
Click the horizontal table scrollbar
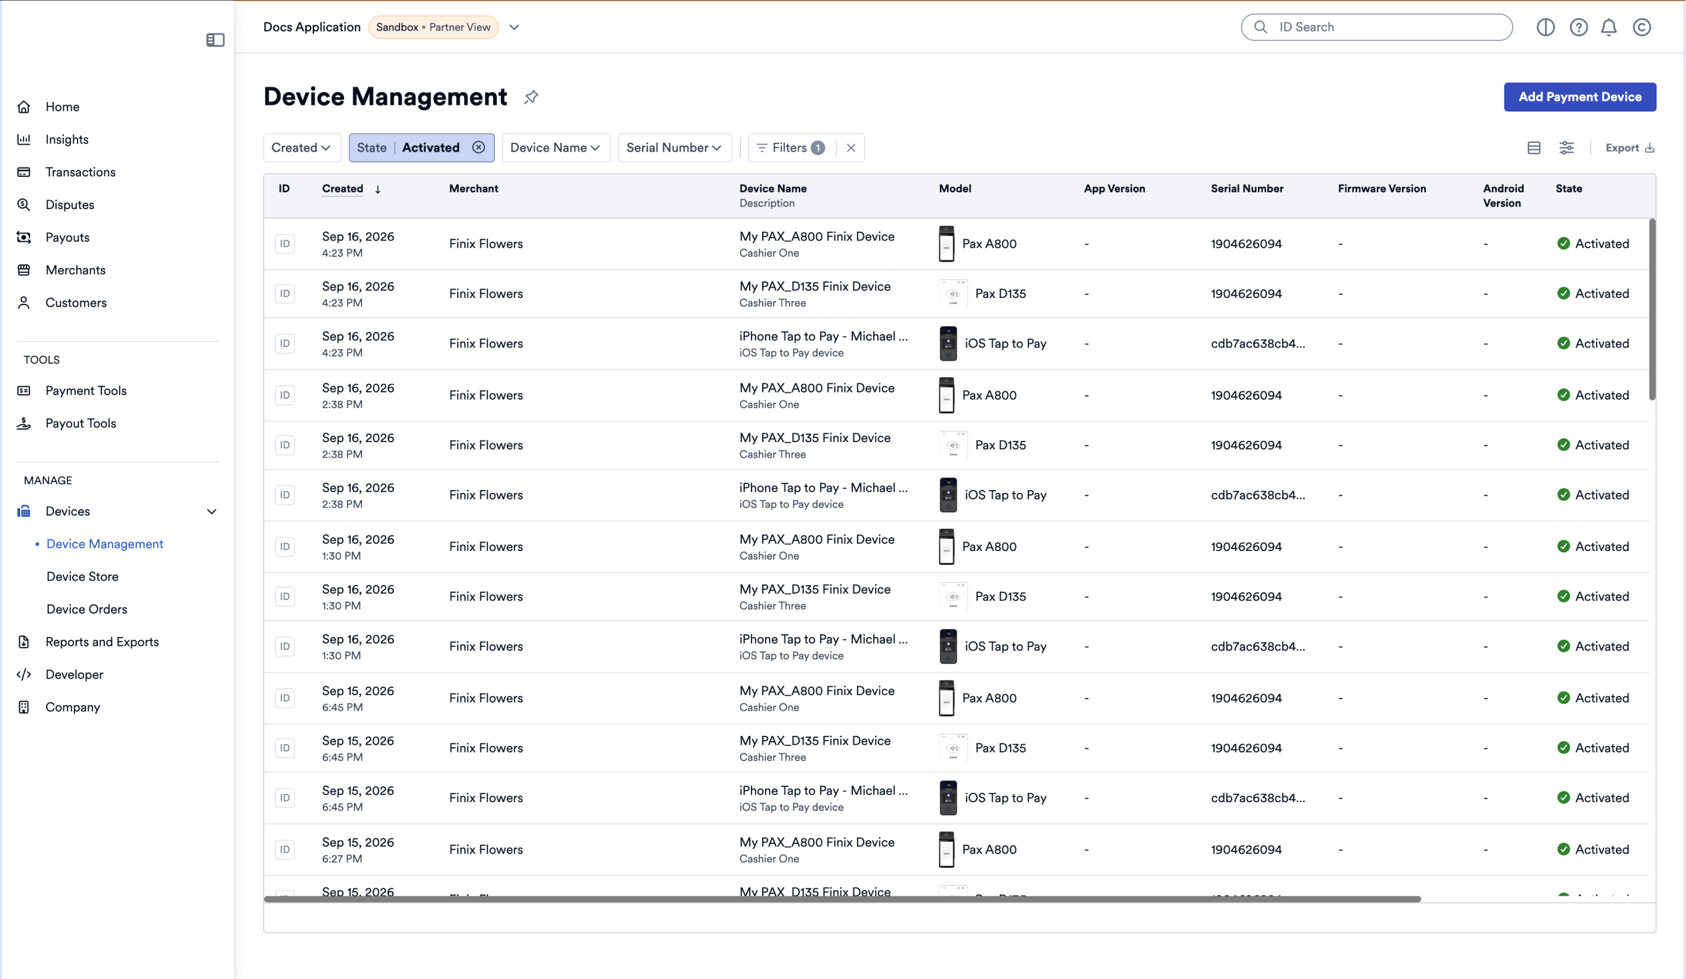842,900
